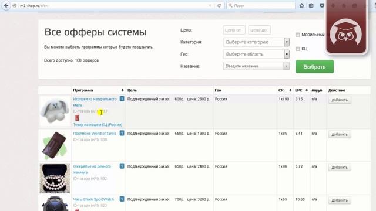This screenshot has width=376, height=211.
Task: Click the Все офферы системы heading
Action: 95,32
